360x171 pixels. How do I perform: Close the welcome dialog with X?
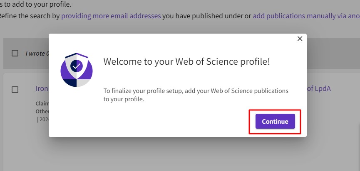pyautogui.click(x=300, y=38)
